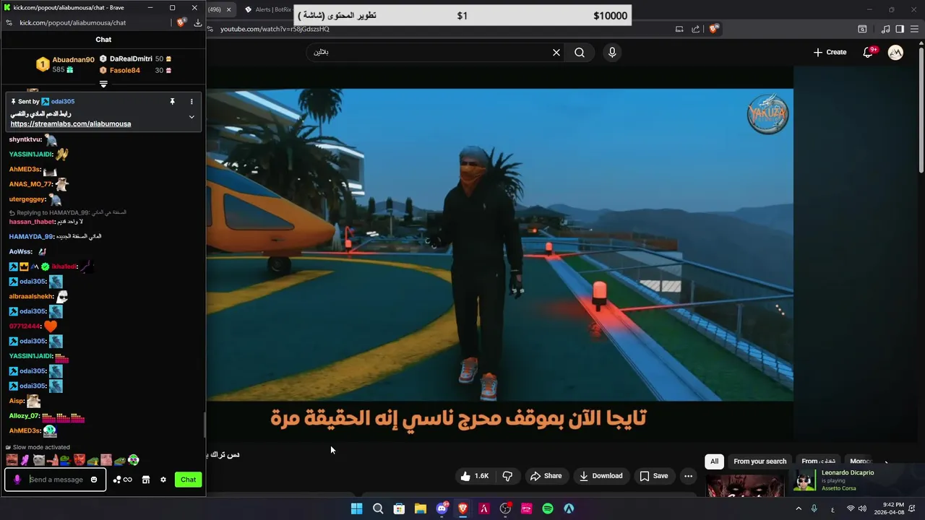Collapse the chat leaderboard with its arrow
Viewport: 925px width, 520px height.
pos(103,84)
